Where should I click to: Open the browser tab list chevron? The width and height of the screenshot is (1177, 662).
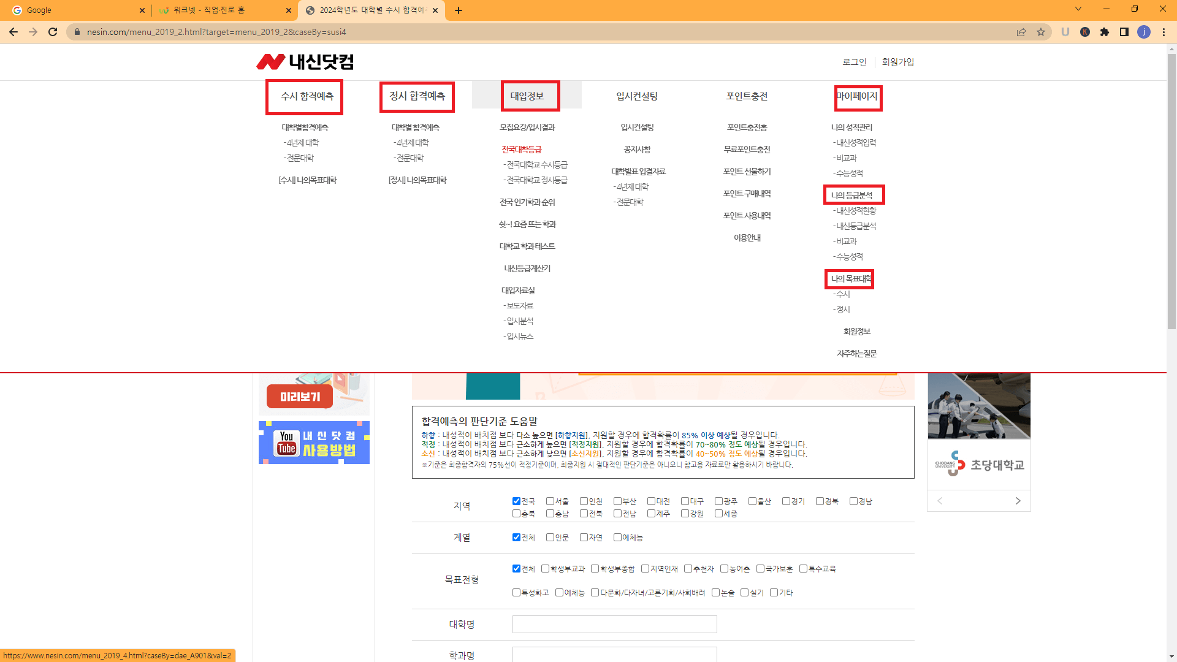pyautogui.click(x=1078, y=10)
